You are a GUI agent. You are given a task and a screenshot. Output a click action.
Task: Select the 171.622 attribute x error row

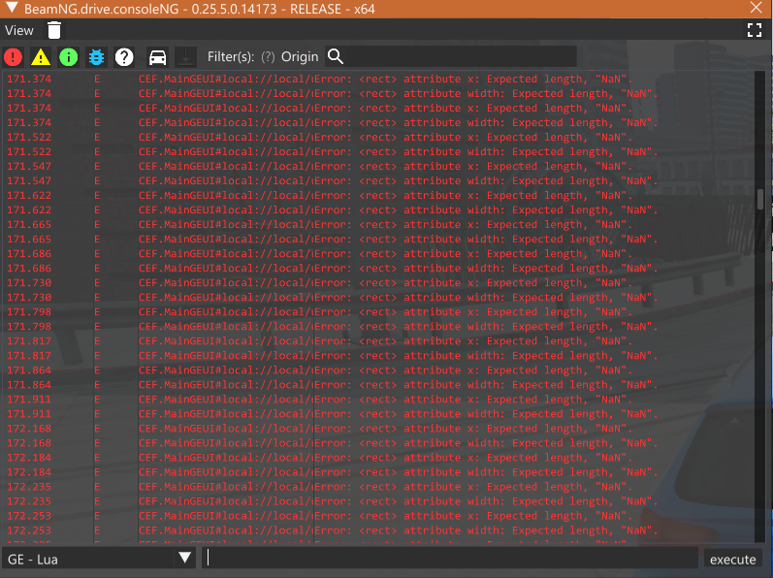click(379, 195)
